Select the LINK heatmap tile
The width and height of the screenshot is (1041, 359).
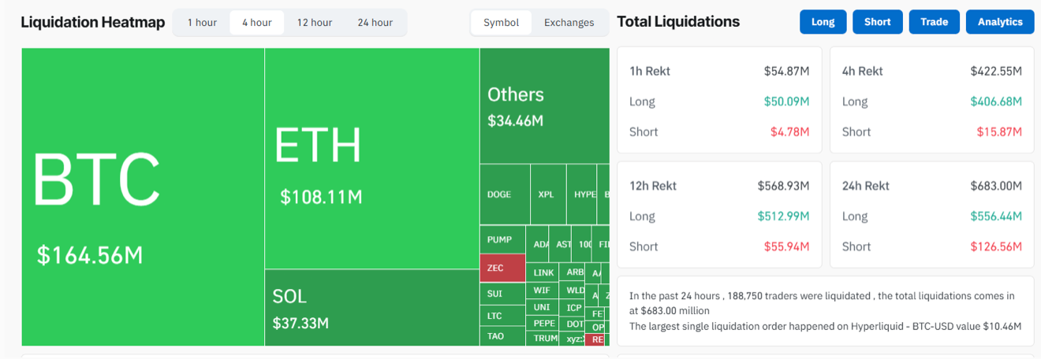543,273
